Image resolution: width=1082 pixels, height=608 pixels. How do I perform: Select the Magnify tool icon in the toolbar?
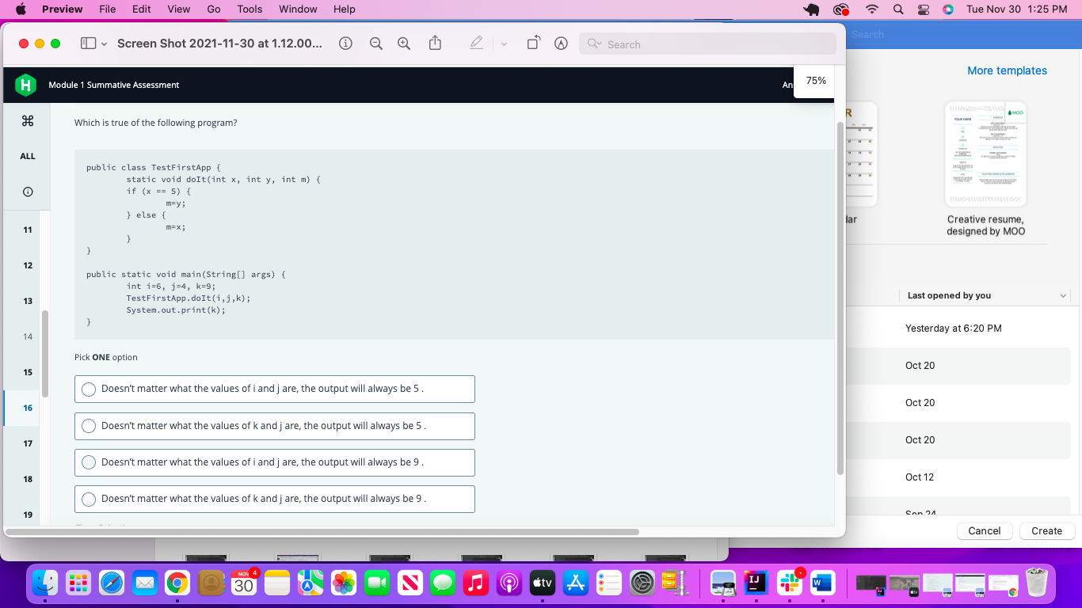pos(561,44)
